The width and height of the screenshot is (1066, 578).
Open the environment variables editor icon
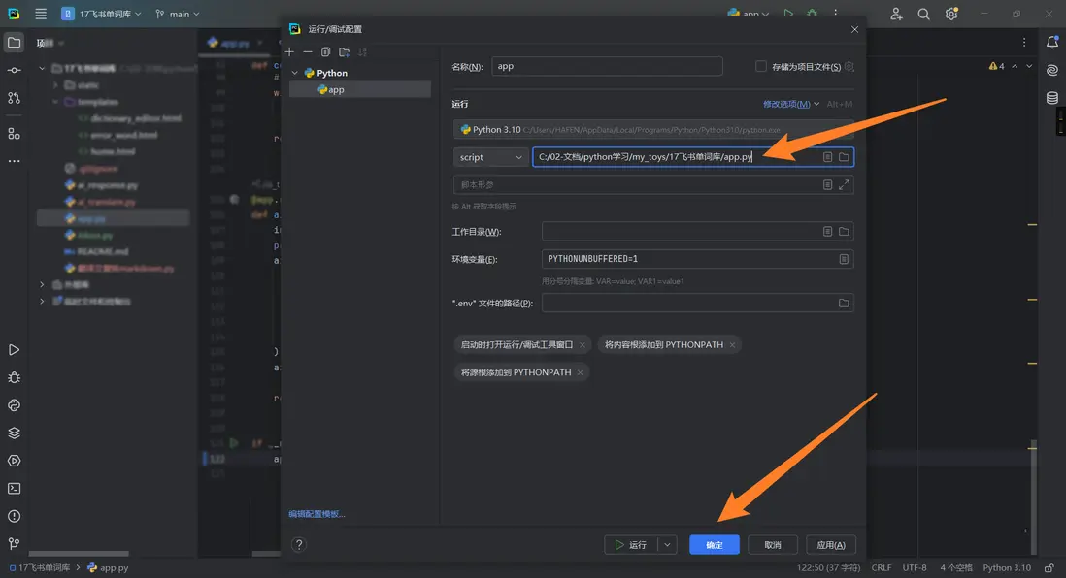coord(844,259)
